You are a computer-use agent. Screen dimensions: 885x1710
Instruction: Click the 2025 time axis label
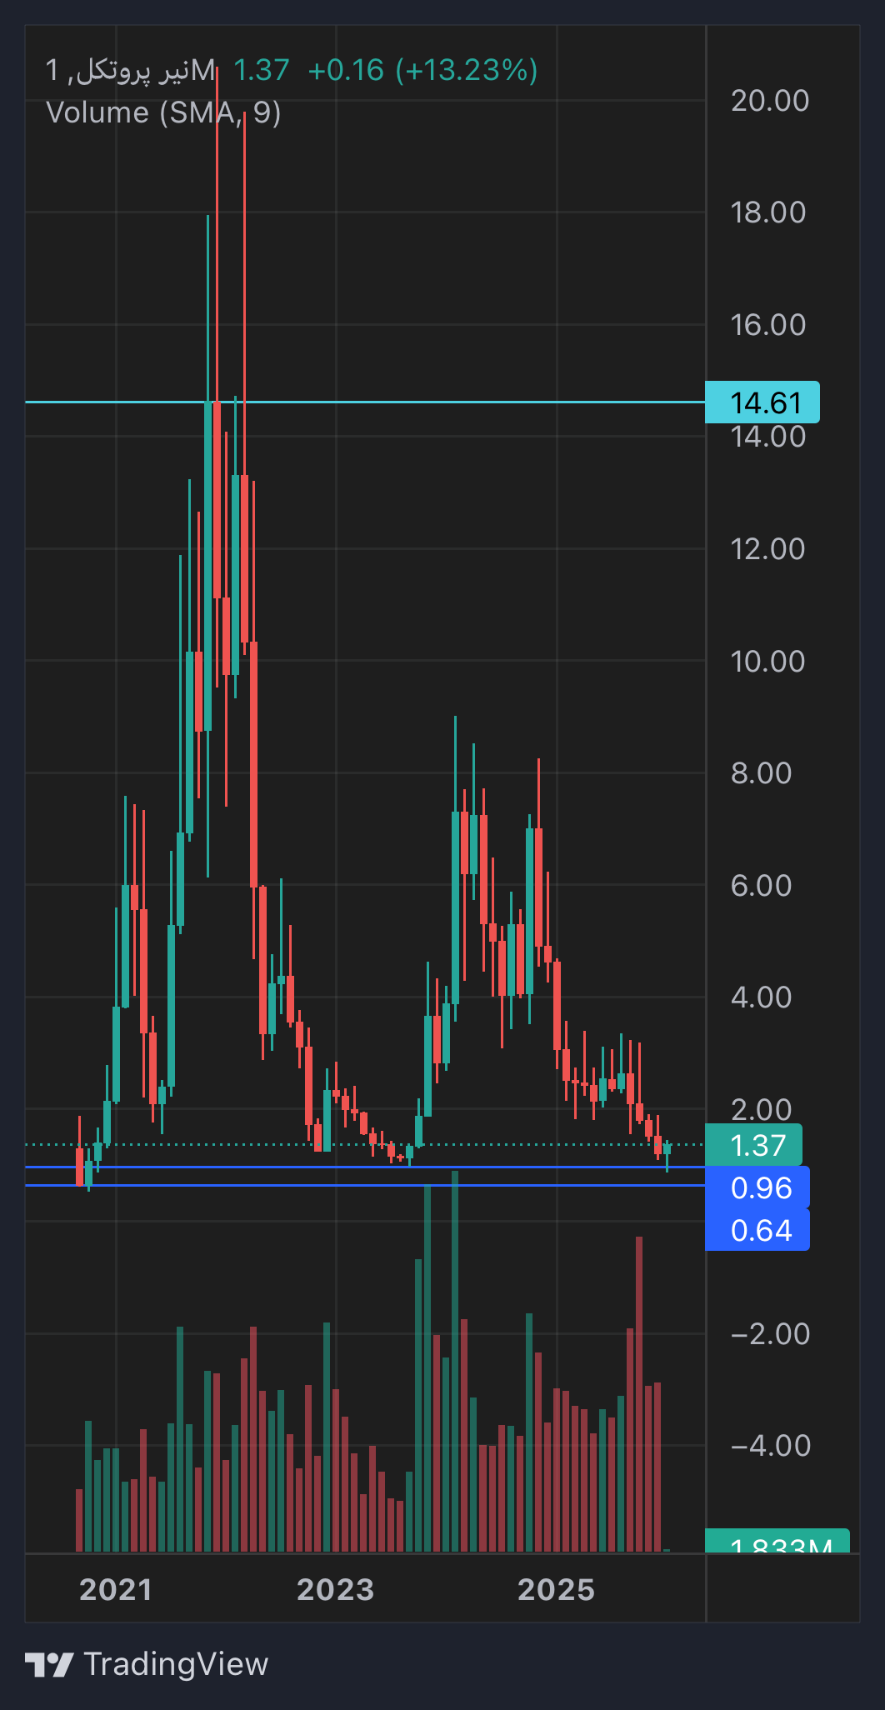tap(557, 1590)
